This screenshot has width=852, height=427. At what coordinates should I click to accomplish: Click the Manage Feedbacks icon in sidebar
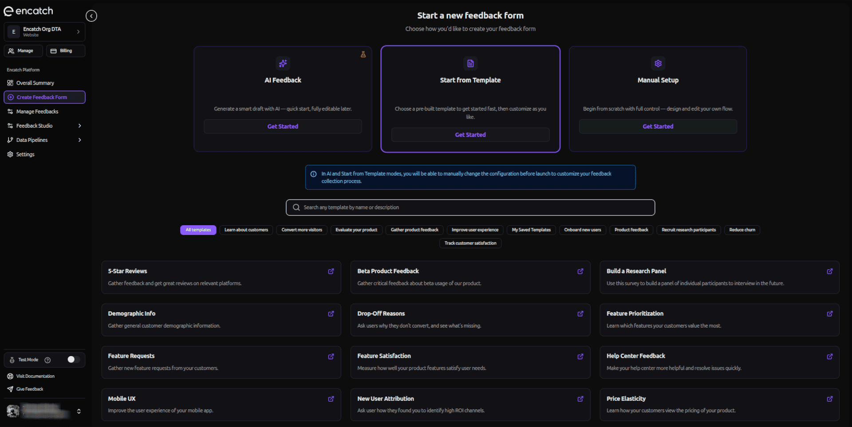coord(10,111)
